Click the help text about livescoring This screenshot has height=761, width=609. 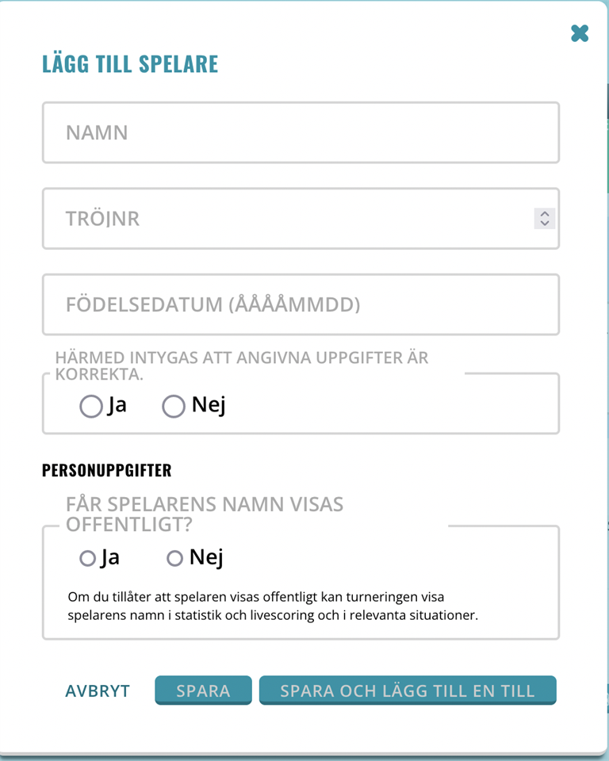[x=273, y=605]
